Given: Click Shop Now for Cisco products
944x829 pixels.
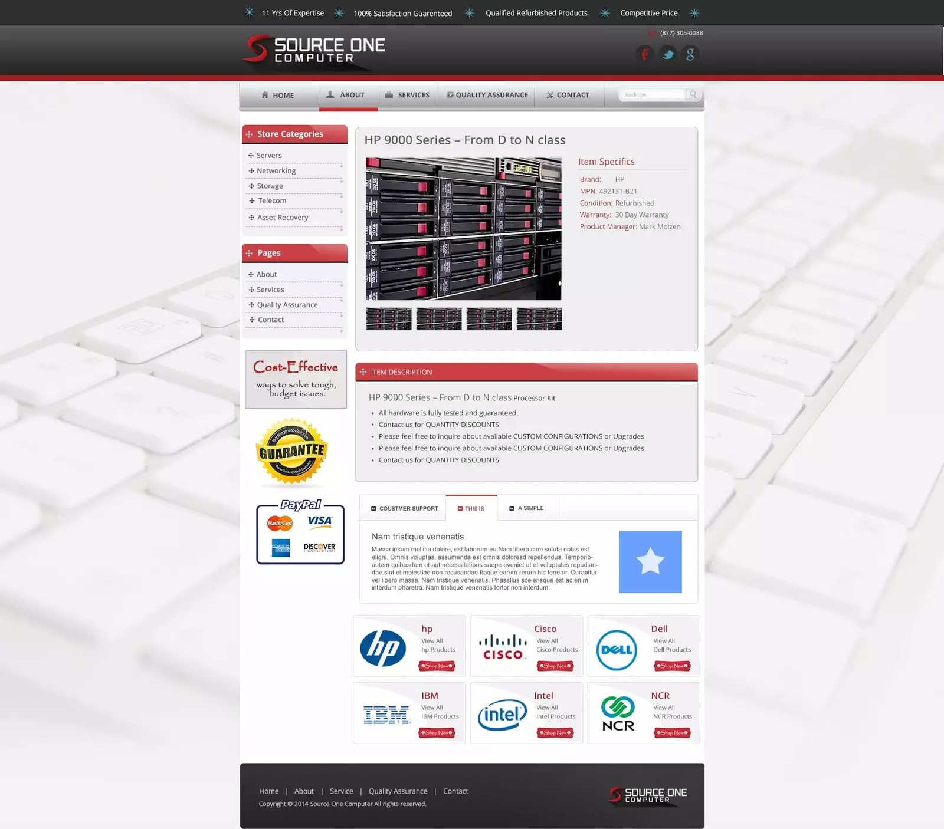Looking at the screenshot, I should point(555,666).
